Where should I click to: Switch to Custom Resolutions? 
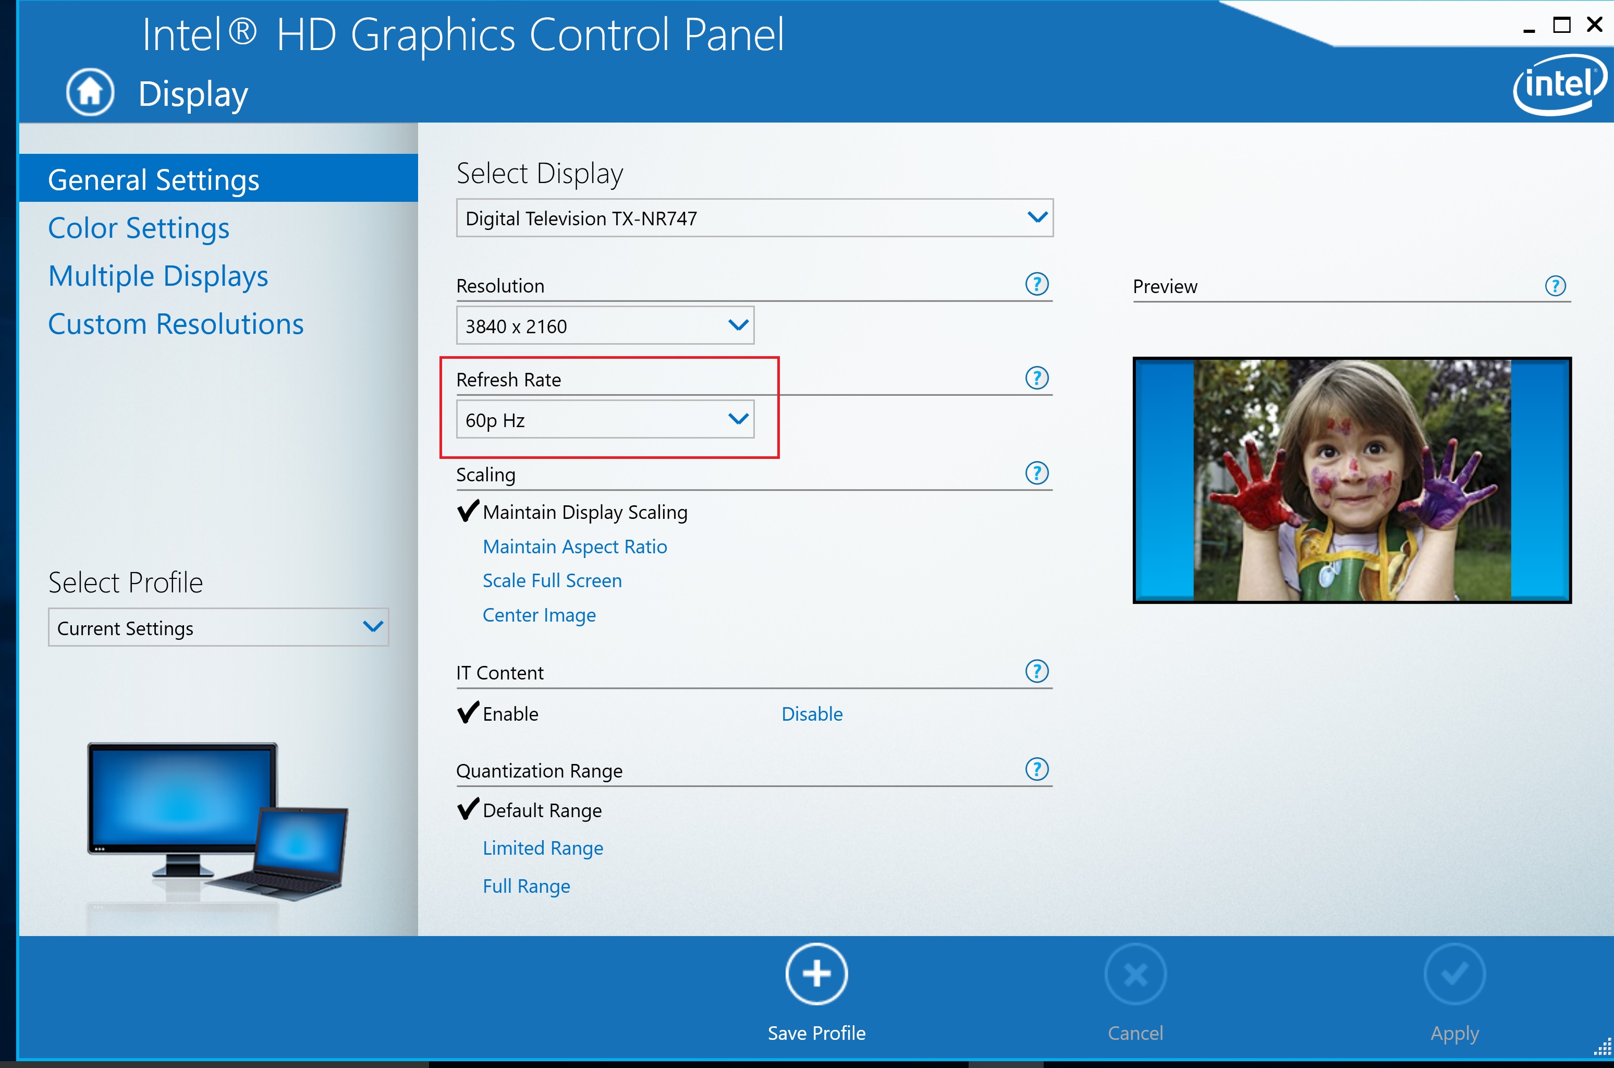pos(176,323)
